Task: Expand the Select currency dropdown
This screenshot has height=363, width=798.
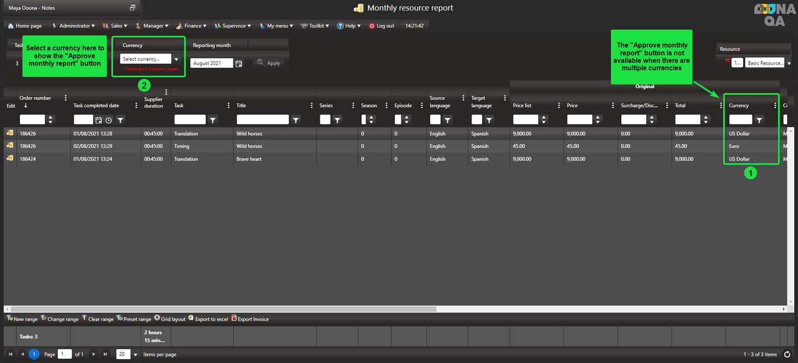Action: 176,59
